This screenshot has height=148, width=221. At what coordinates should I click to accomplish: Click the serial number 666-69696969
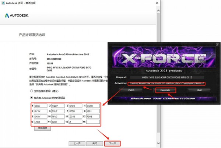pos(54,59)
